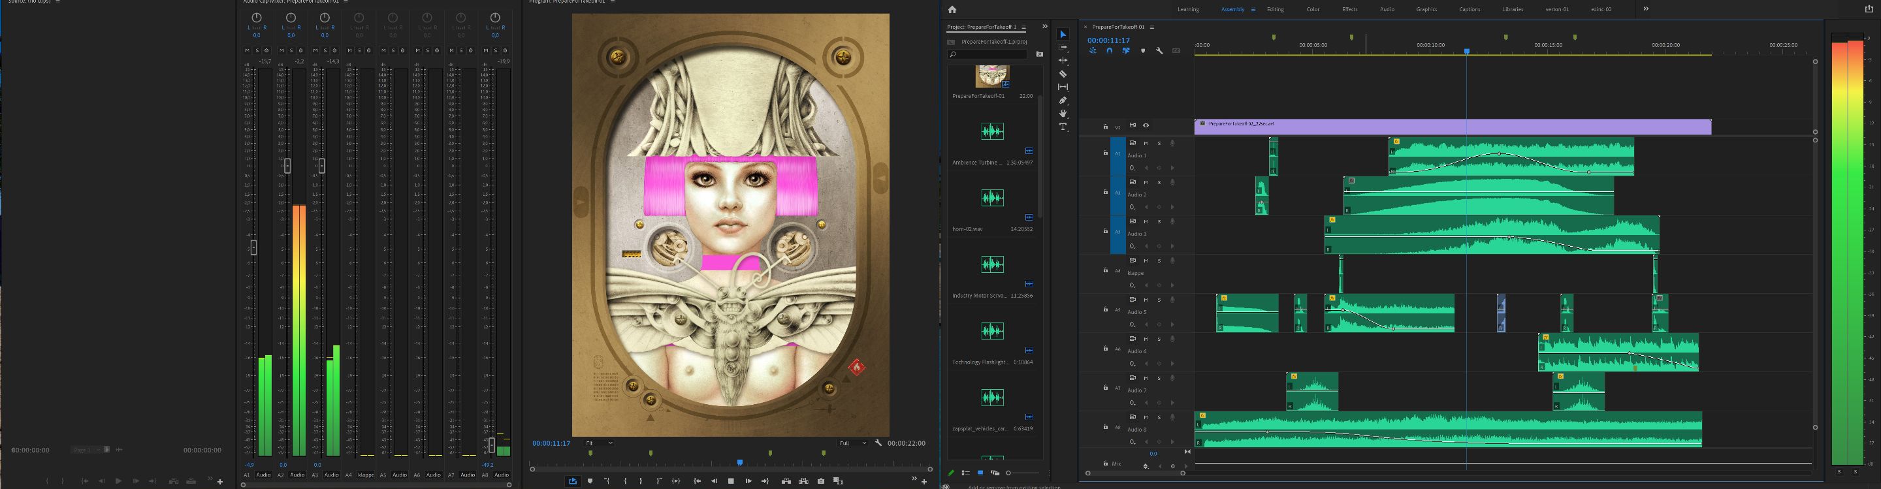Add marker in Program monitor

(590, 481)
